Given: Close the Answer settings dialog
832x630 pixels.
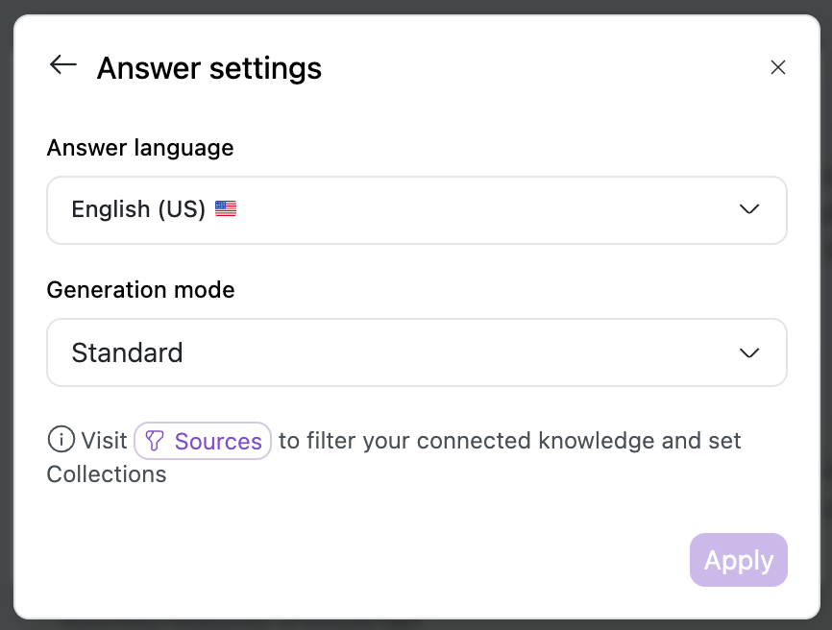Looking at the screenshot, I should [778, 67].
